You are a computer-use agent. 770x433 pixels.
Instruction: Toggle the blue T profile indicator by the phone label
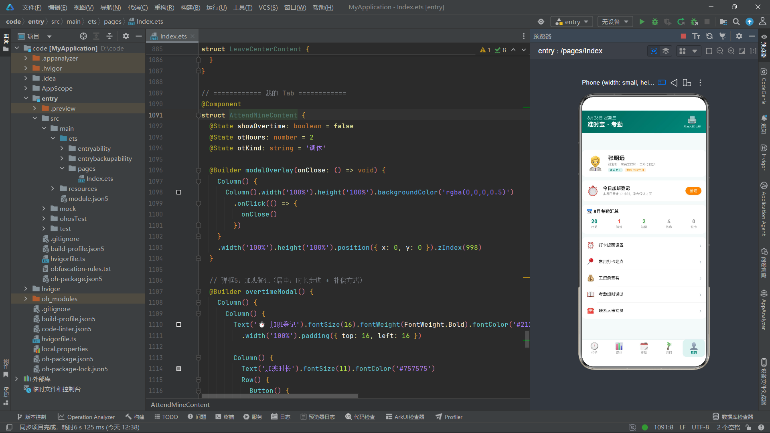click(662, 83)
